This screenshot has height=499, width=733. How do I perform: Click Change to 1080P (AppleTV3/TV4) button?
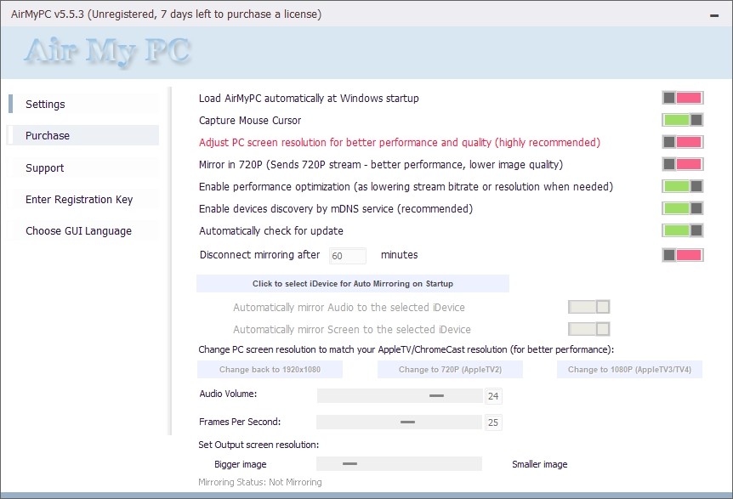click(x=629, y=370)
